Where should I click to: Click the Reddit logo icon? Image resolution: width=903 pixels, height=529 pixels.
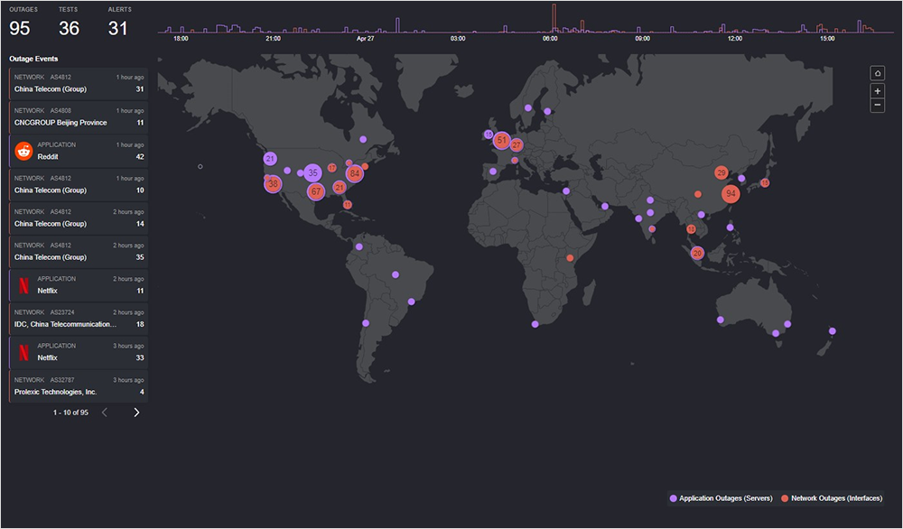tap(23, 151)
